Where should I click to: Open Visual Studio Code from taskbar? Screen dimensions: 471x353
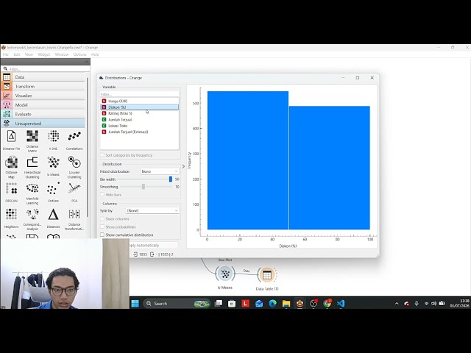tap(341, 304)
